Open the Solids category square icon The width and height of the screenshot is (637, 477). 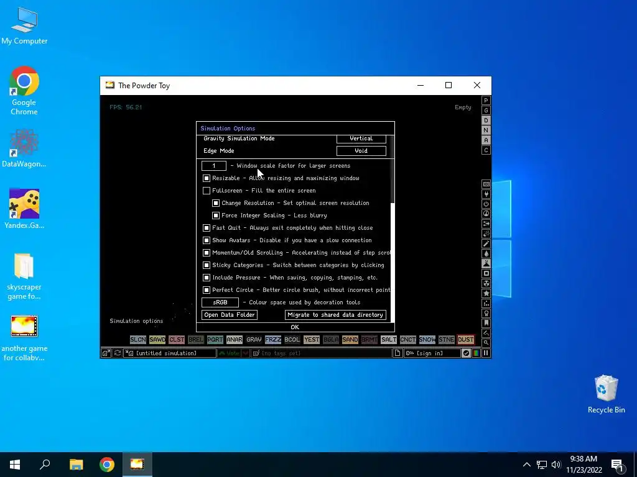pos(486,273)
